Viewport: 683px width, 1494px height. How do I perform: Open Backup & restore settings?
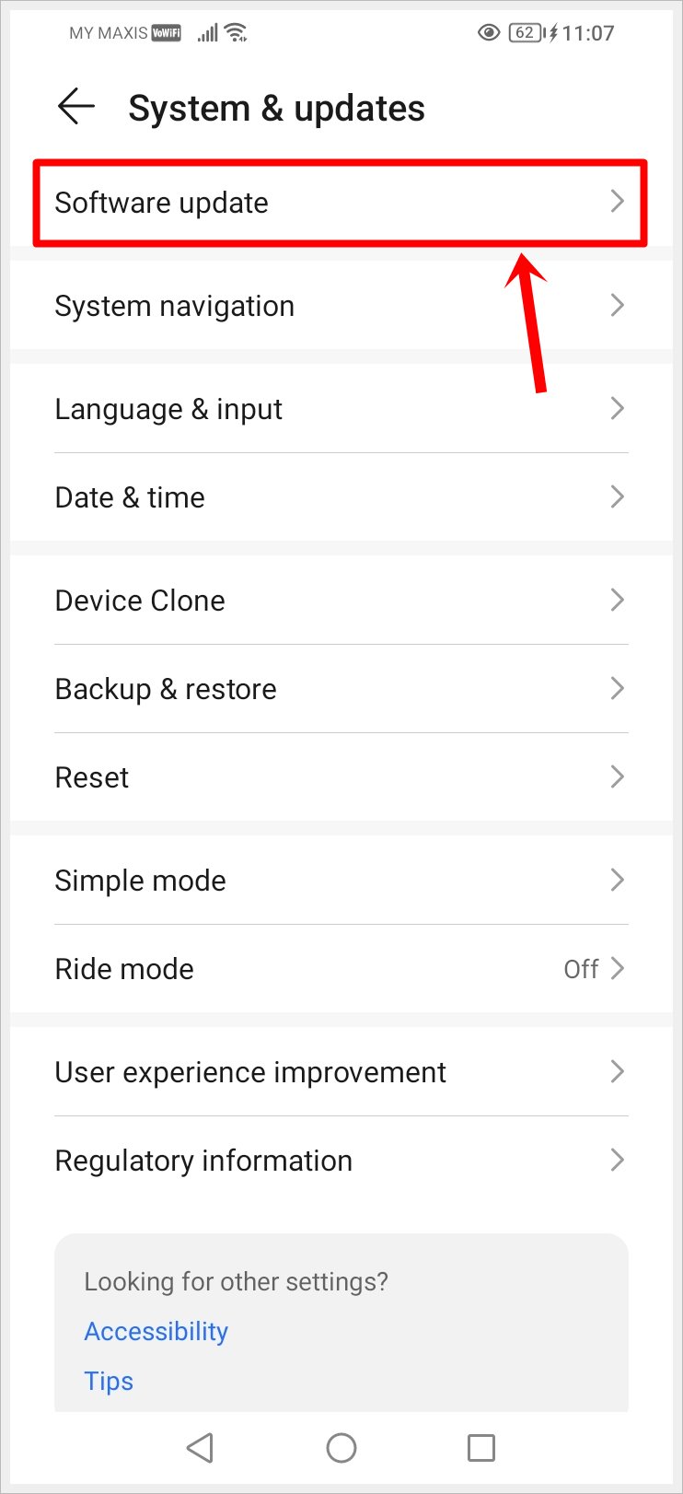pos(341,689)
